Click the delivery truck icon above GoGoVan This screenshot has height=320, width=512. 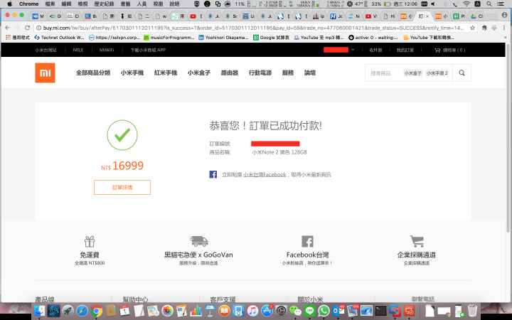(x=198, y=241)
